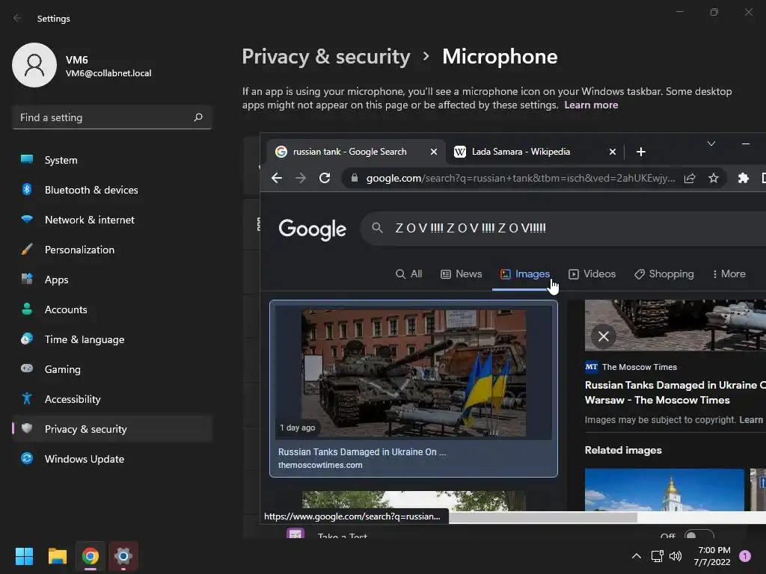Open Chrome Extensions puzzle icon
The width and height of the screenshot is (766, 574).
[743, 178]
